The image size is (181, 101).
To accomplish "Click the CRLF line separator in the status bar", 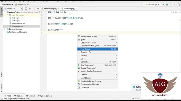I will (137, 98).
